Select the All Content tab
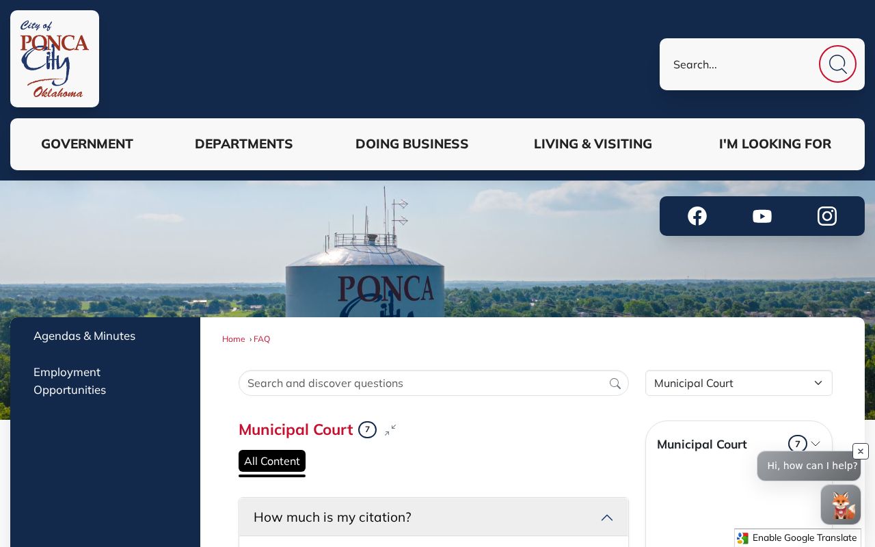The height and width of the screenshot is (547, 875). pos(272,461)
